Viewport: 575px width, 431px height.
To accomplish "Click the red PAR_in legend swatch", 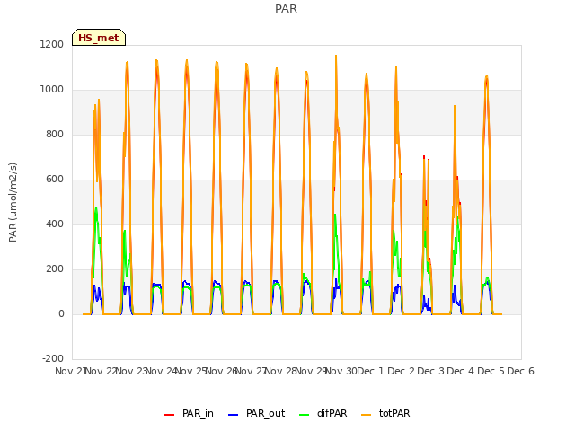I will [x=169, y=415].
